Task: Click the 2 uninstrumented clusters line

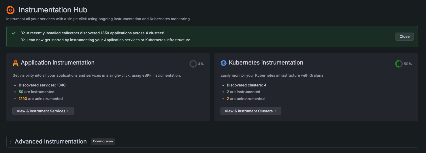Action: (x=246, y=99)
